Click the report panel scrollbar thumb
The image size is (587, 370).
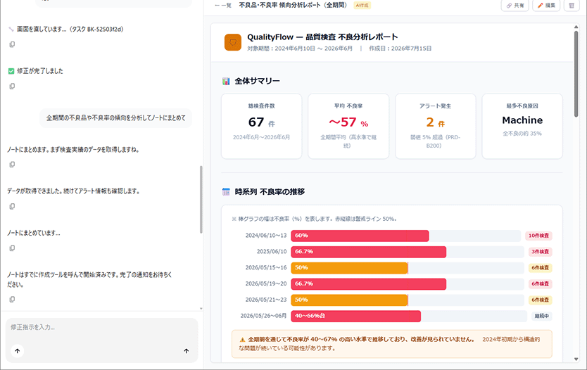(x=576, y=74)
